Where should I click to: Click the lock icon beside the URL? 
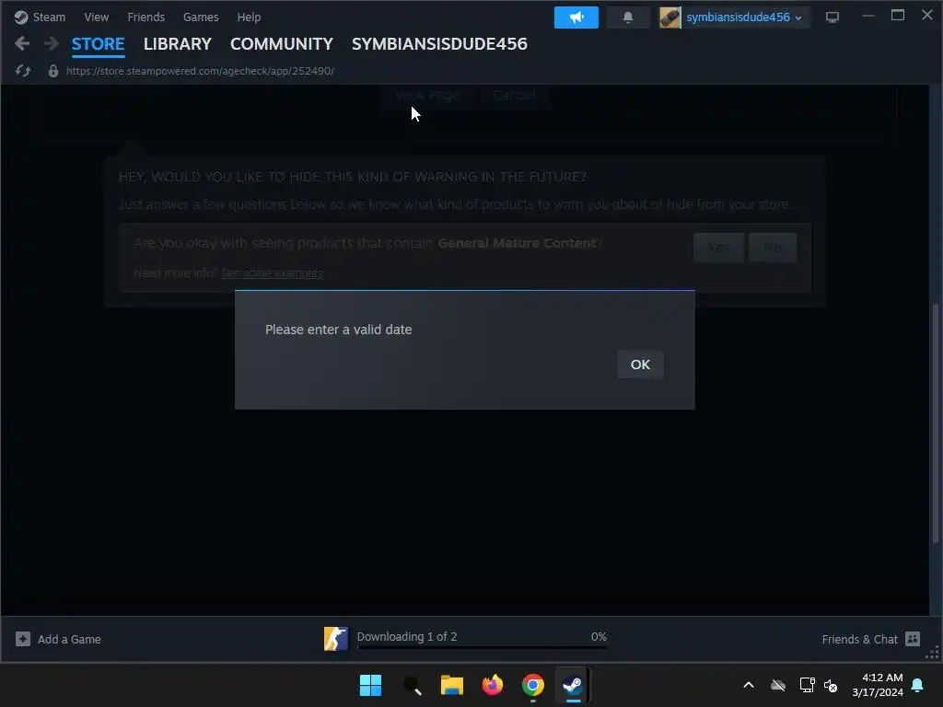pyautogui.click(x=52, y=71)
